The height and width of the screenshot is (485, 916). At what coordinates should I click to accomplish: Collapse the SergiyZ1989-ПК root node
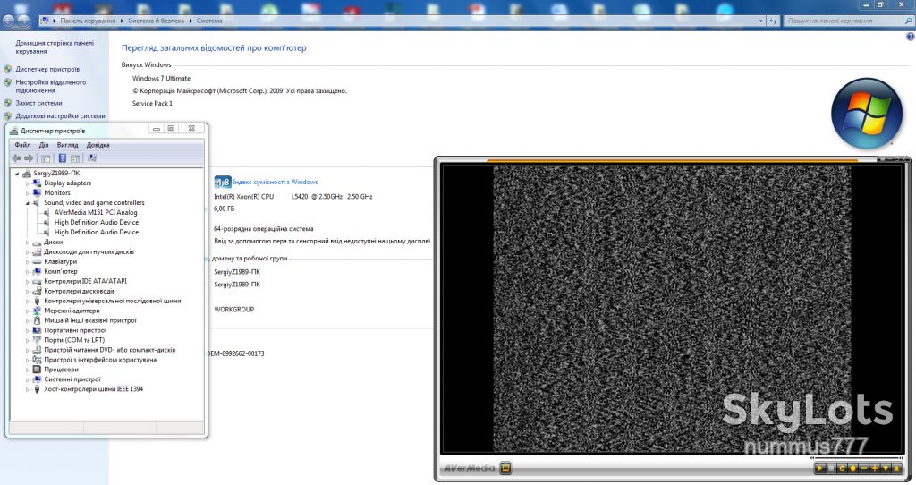pos(17,174)
